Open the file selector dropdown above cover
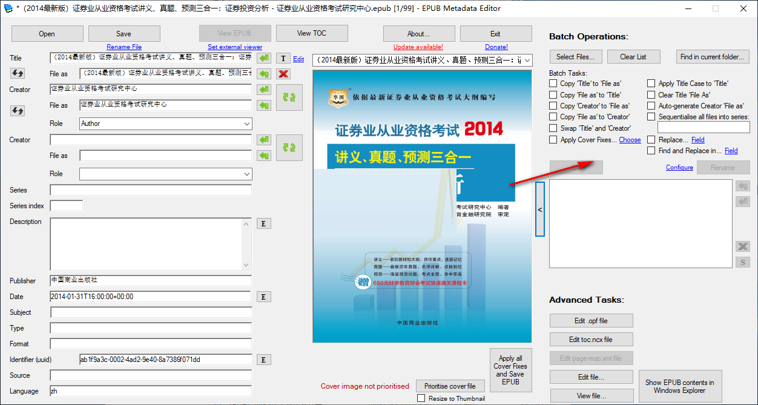Screen dimensions: 758x405 click(423, 60)
